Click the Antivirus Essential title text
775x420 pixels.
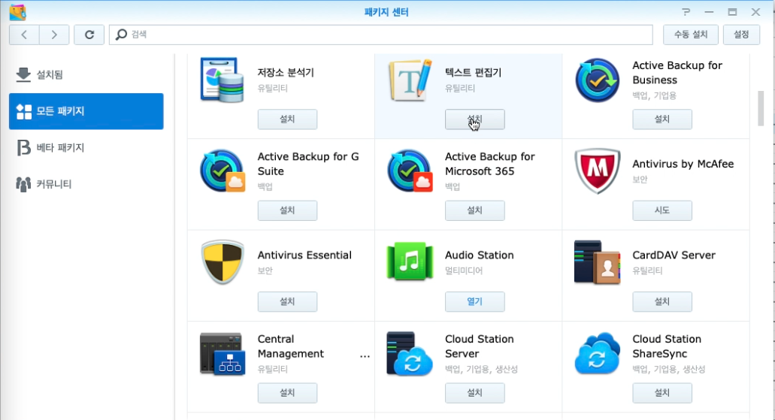tap(304, 255)
